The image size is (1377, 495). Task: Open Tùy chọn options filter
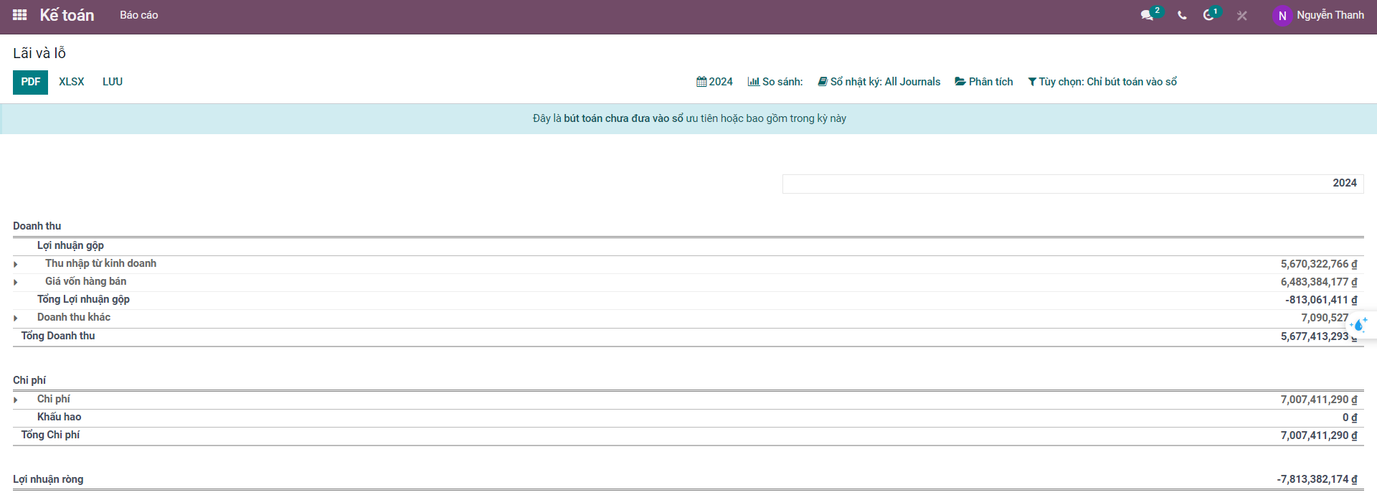point(1102,82)
